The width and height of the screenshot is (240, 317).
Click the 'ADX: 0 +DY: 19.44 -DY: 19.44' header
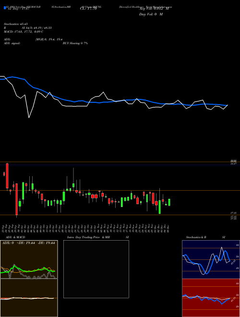click(28, 243)
